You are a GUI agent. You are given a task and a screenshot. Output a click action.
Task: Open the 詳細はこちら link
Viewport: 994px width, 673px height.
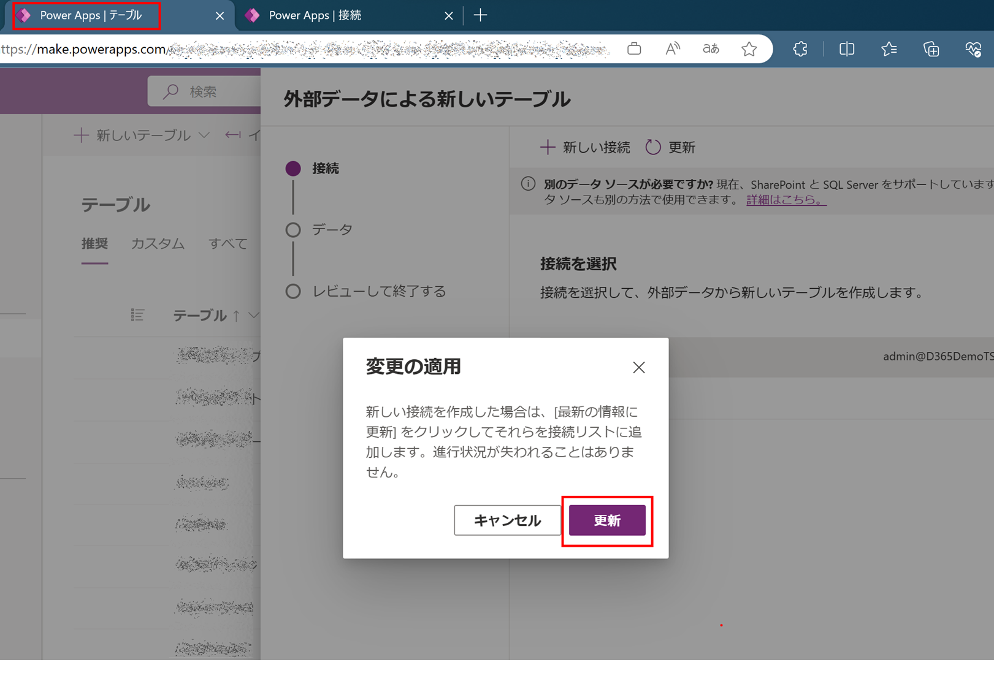(x=786, y=199)
